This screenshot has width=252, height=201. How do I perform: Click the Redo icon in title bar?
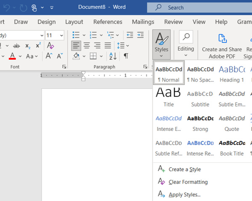pyautogui.click(x=23, y=8)
